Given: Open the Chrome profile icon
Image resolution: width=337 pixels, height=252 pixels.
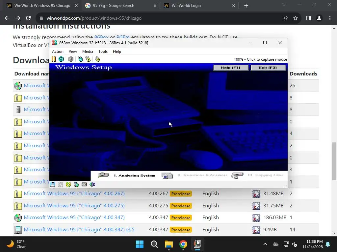Looking at the screenshot, I should click(319, 18).
